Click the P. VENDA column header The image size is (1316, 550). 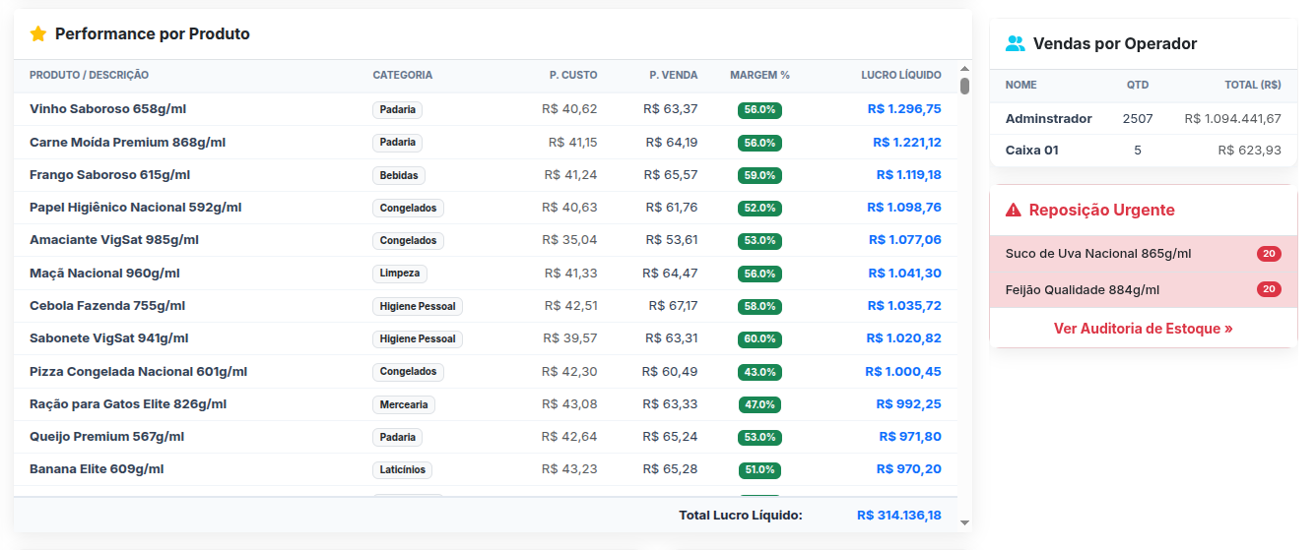point(674,75)
